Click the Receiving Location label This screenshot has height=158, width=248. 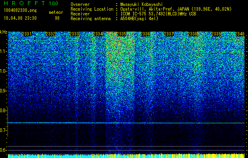[x=92, y=9]
